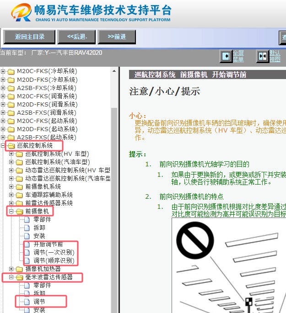This screenshot has height=313, width=286.
Task: Expand A25B-FXS(冷却系统) tree node
Action: click(x=3, y=88)
